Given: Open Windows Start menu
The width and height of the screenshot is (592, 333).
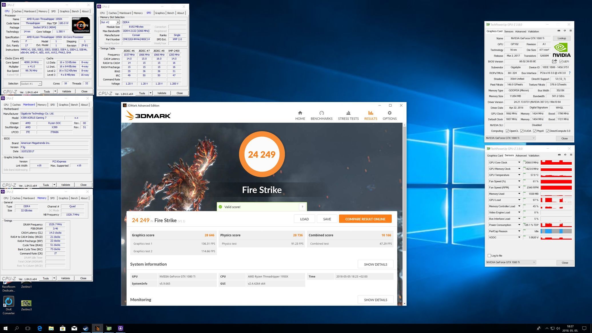Looking at the screenshot, I should pos(5,328).
